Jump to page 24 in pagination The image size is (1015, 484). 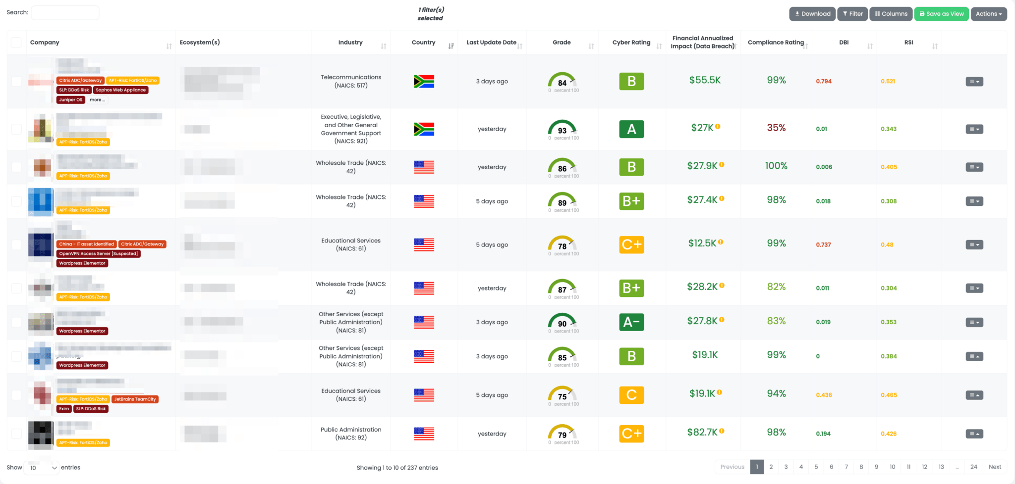click(973, 467)
